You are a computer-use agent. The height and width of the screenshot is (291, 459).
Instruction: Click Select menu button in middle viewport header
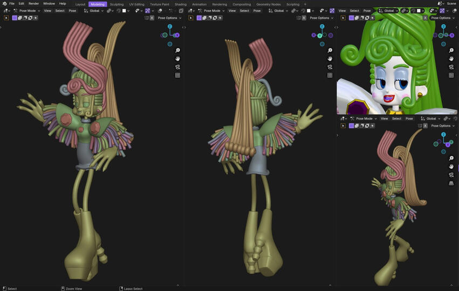point(244,11)
